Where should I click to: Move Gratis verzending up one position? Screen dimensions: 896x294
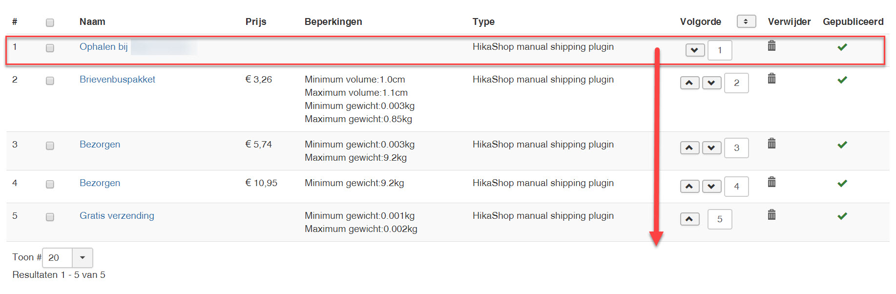(689, 219)
